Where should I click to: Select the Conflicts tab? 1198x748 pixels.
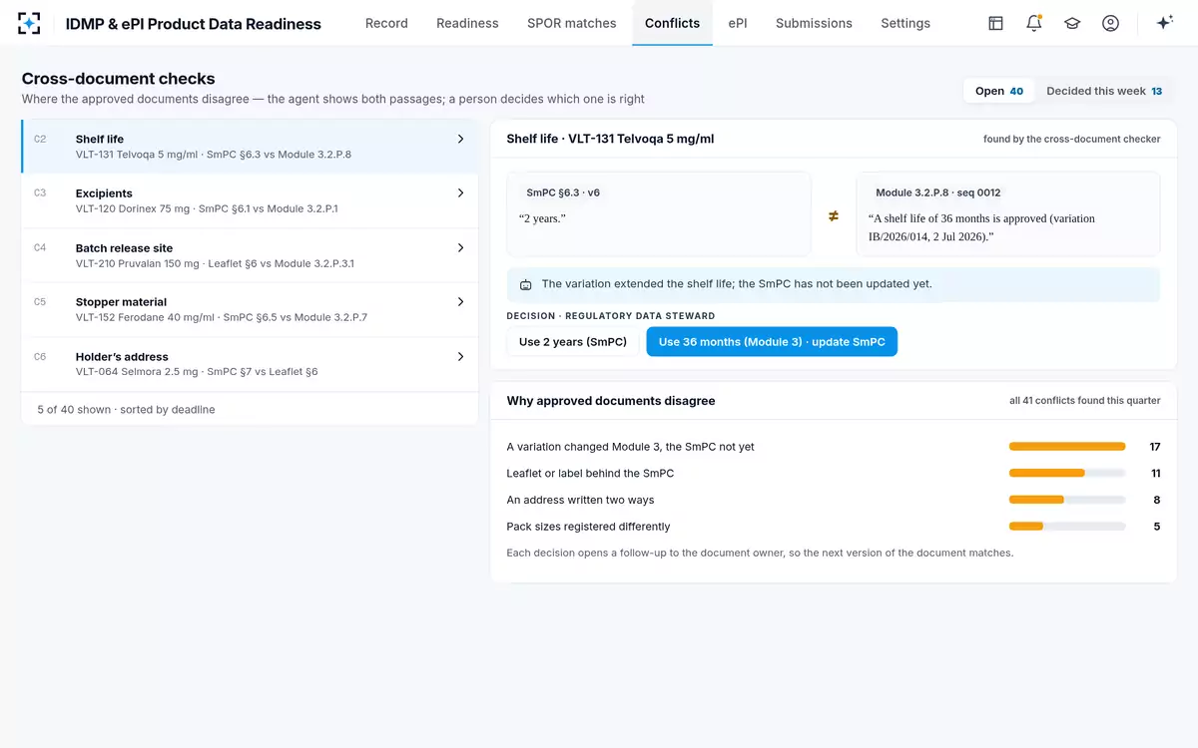click(672, 23)
